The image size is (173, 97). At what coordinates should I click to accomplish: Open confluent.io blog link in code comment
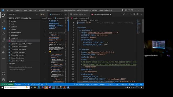(x=109, y=64)
